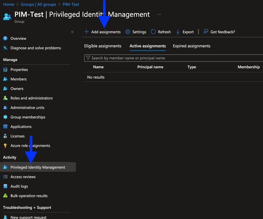263x219 pixels.
Task: Click the Administrative units icon
Action: (5, 107)
